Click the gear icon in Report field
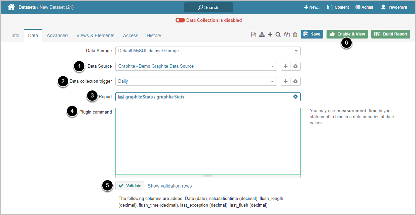Viewport: 416px width, 215px height. tap(295, 97)
